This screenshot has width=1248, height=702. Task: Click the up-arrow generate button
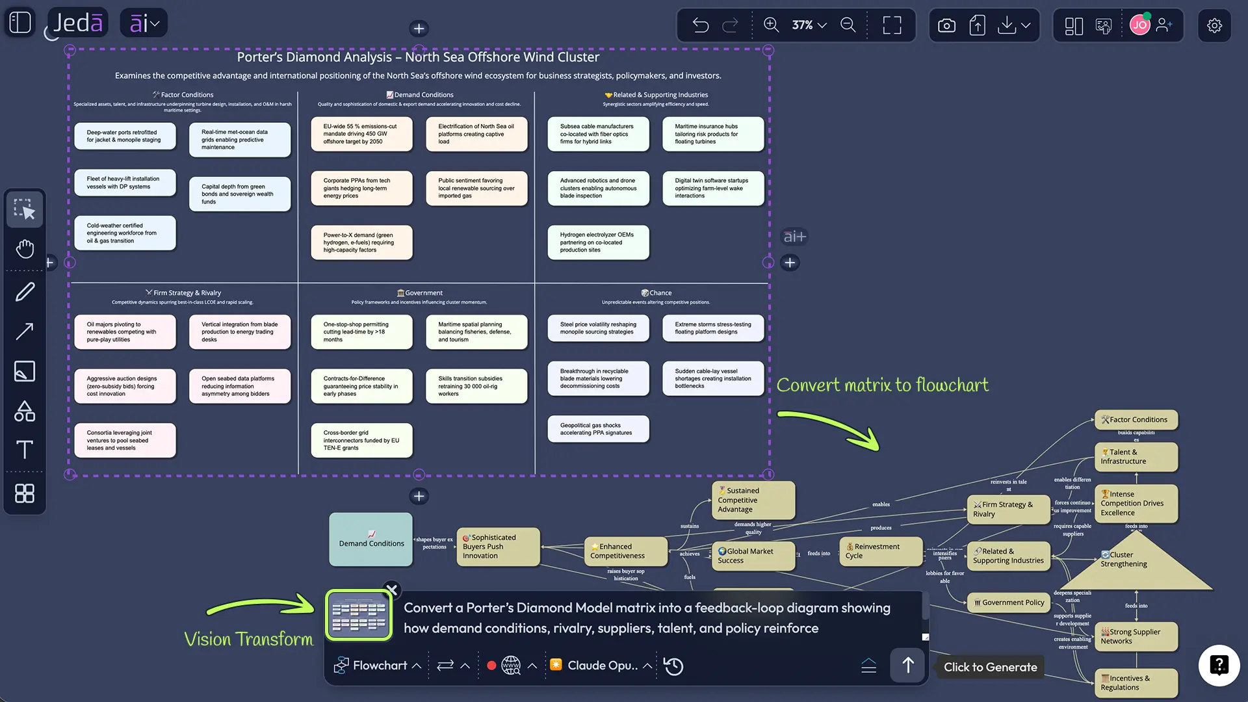tap(907, 665)
